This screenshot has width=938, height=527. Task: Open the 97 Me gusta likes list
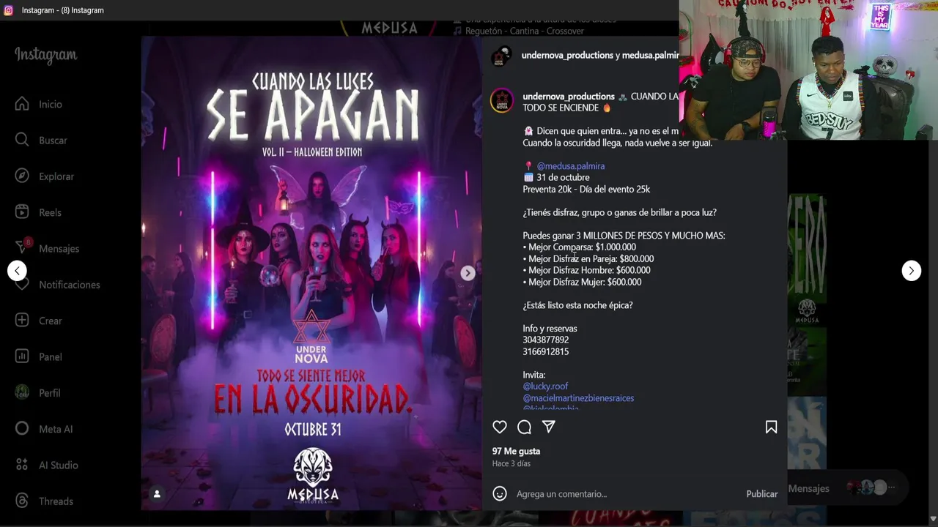[x=516, y=451]
